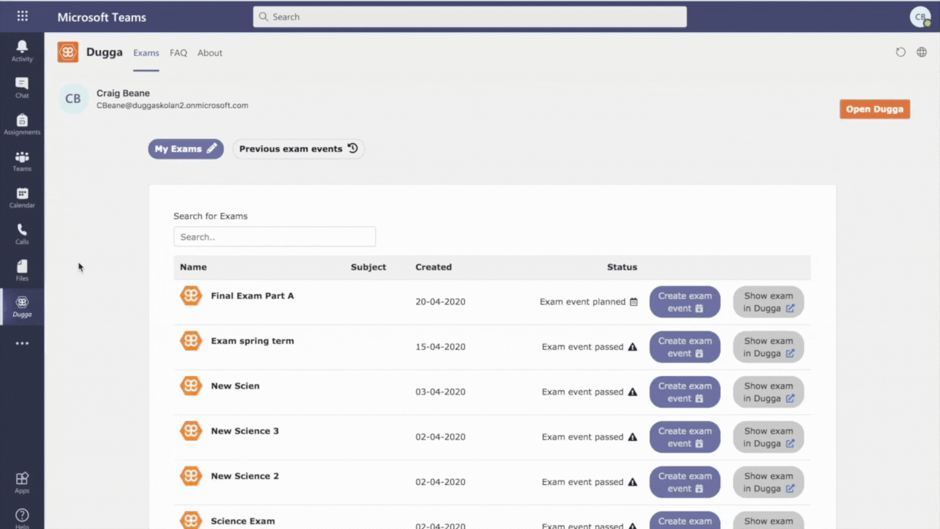Viewport: 940px width, 529px height.
Task: Go to Assignments in the sidebar
Action: coord(22,124)
